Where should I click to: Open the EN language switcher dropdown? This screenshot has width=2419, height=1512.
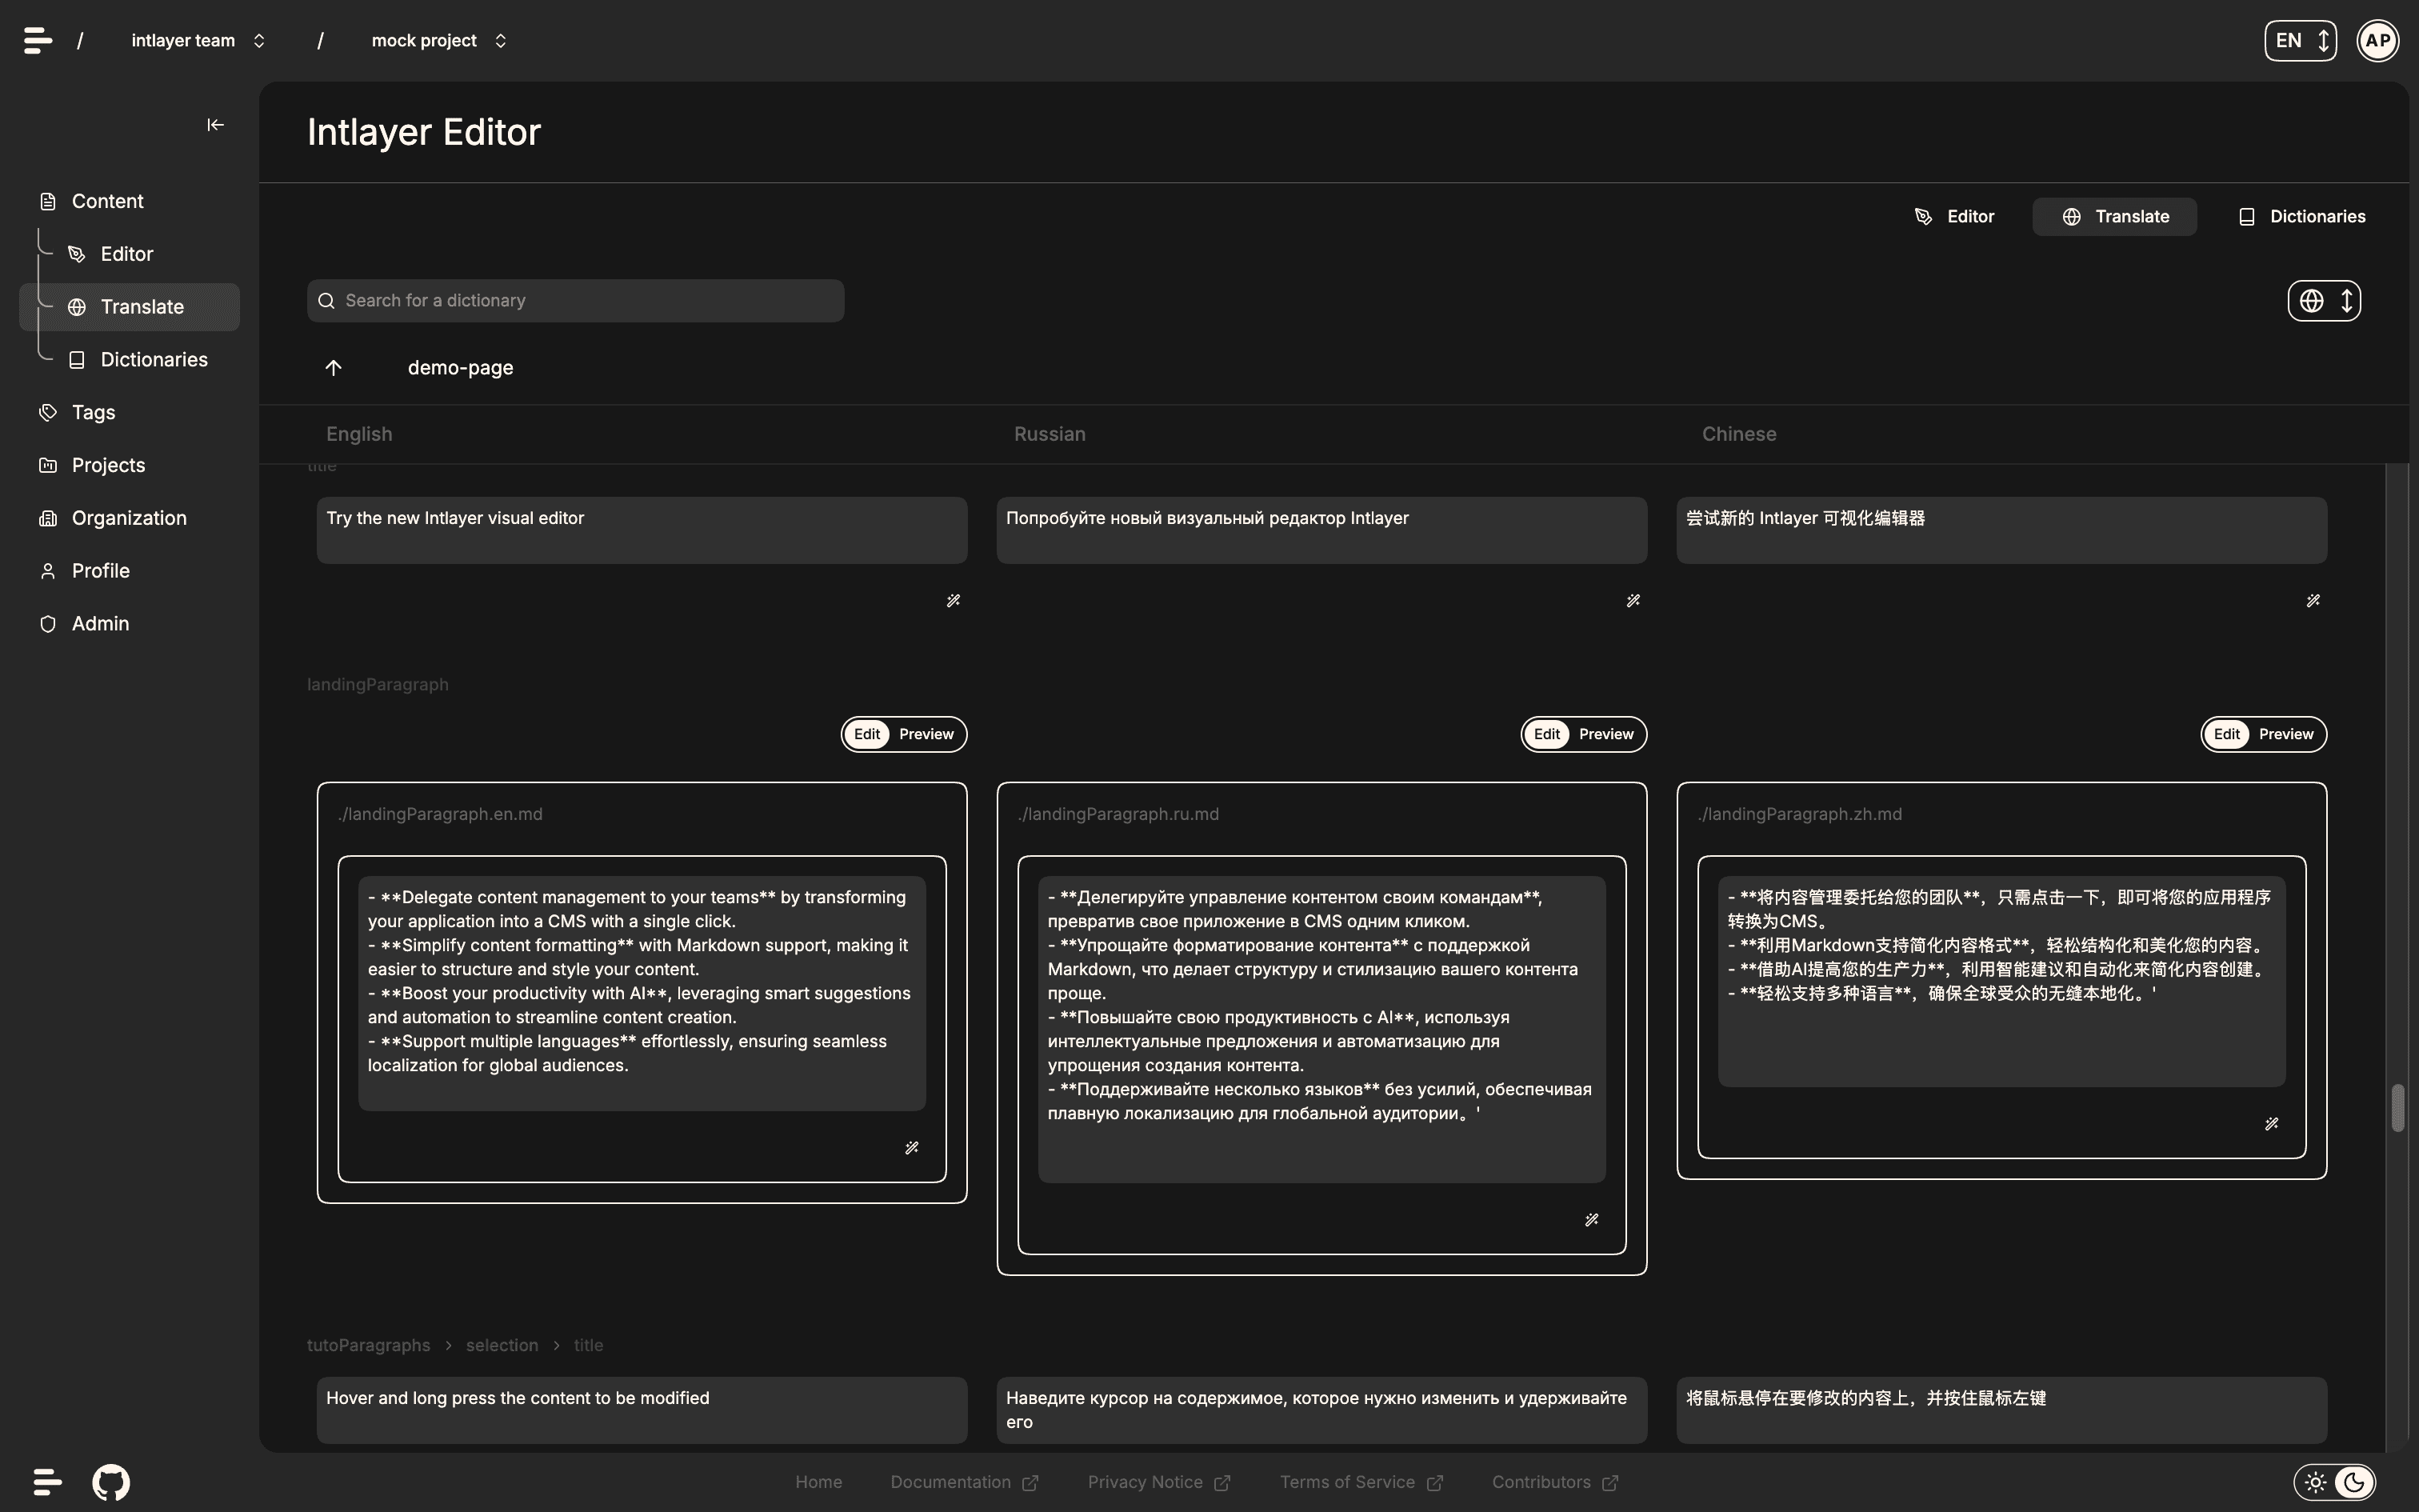pyautogui.click(x=2300, y=41)
